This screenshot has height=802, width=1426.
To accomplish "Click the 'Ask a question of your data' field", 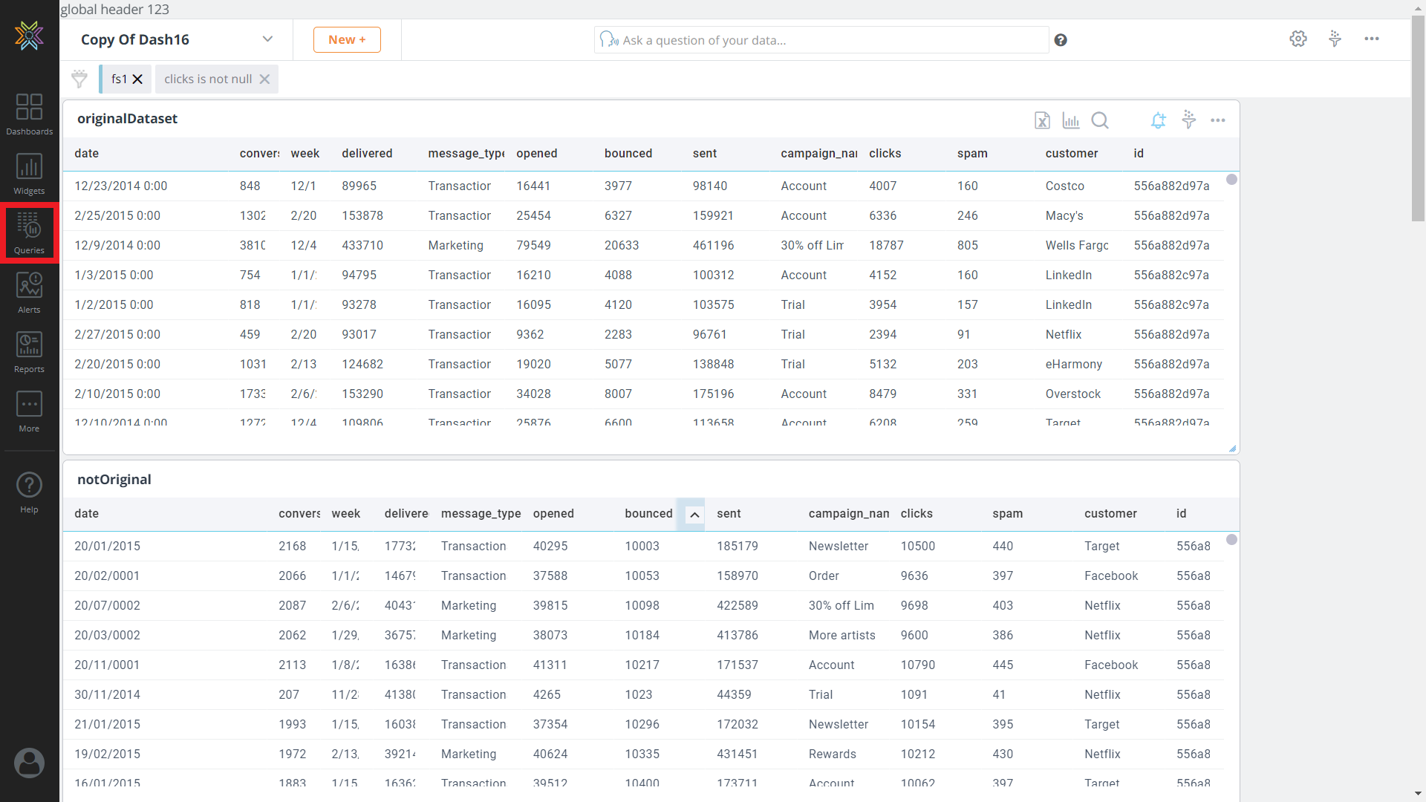I will 821,40.
